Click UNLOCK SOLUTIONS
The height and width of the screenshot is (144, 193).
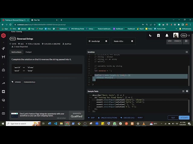click(x=108, y=118)
